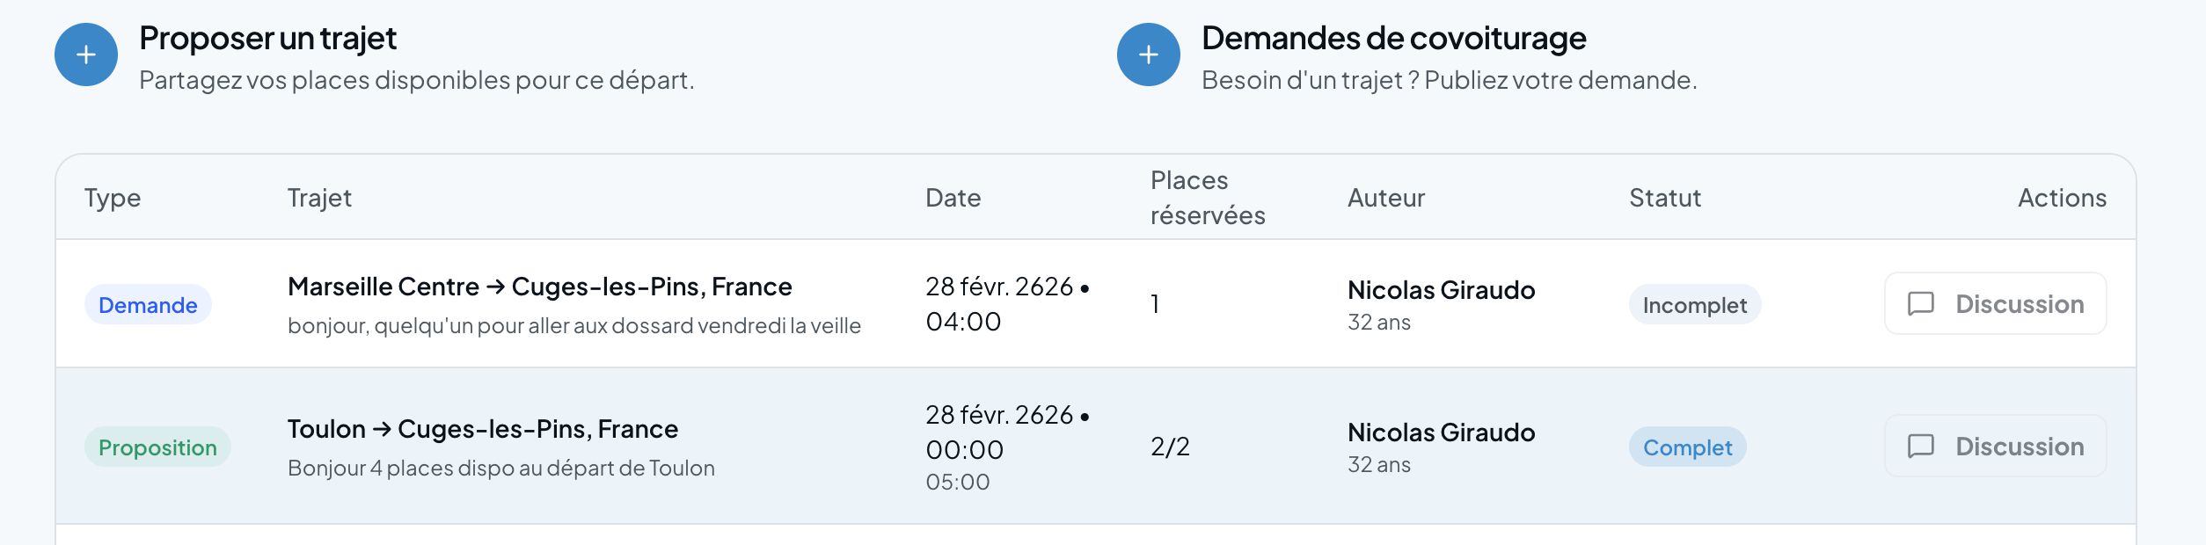Viewport: 2206px width, 545px height.
Task: Click the Incomplet status badge
Action: click(x=1694, y=305)
